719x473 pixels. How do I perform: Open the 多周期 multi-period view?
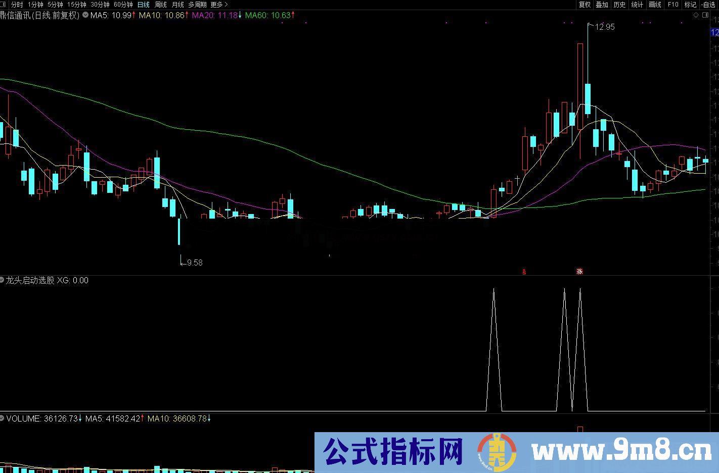(x=197, y=5)
